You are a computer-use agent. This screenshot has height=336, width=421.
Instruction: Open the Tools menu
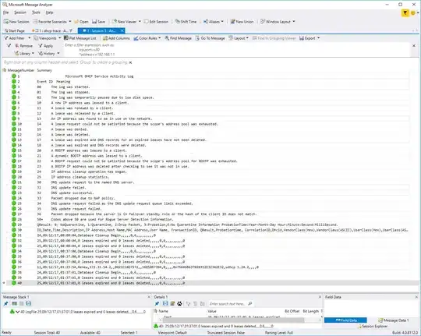36,12
